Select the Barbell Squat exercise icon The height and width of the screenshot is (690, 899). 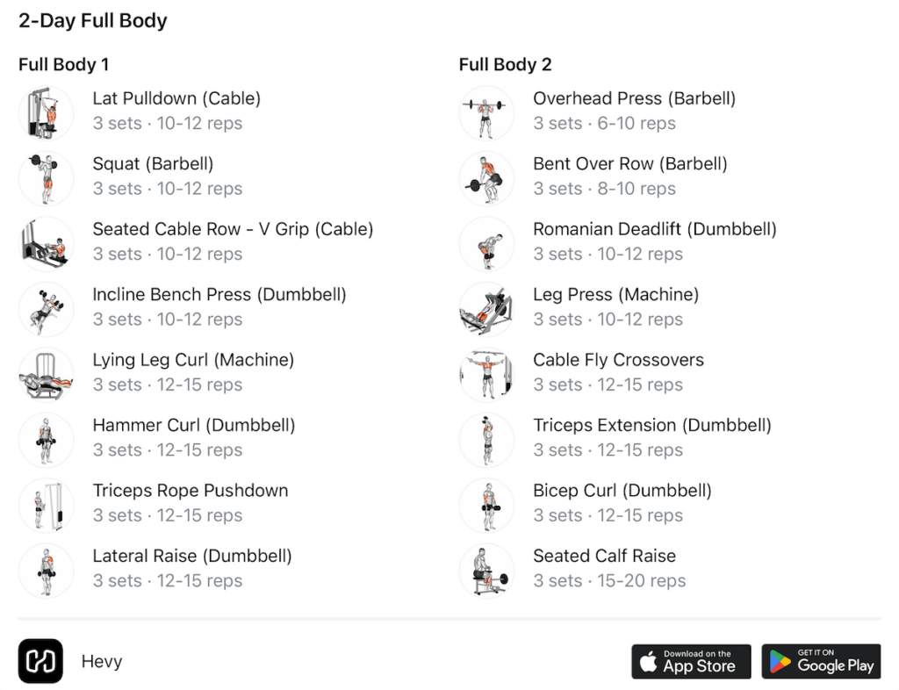coord(46,177)
